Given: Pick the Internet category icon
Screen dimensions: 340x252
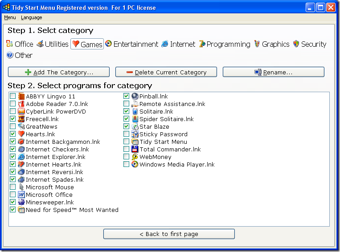Looking at the screenshot, I should coord(165,44).
